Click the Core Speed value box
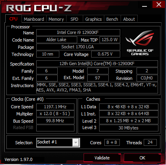This screenshot has width=166, height=165. [x=55, y=107]
